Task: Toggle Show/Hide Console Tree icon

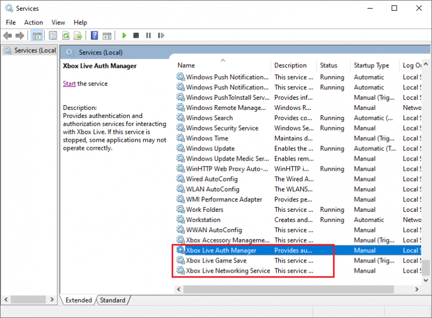Action: 37,36
